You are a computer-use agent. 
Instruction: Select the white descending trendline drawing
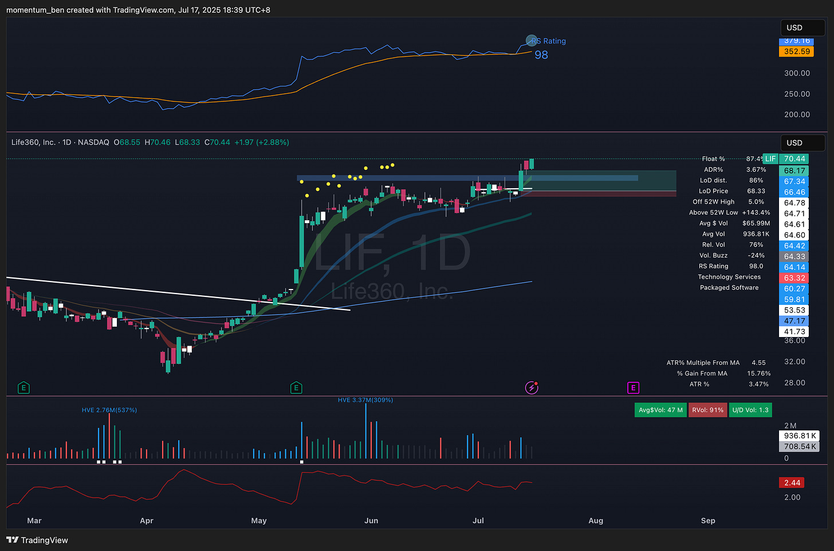(178, 294)
